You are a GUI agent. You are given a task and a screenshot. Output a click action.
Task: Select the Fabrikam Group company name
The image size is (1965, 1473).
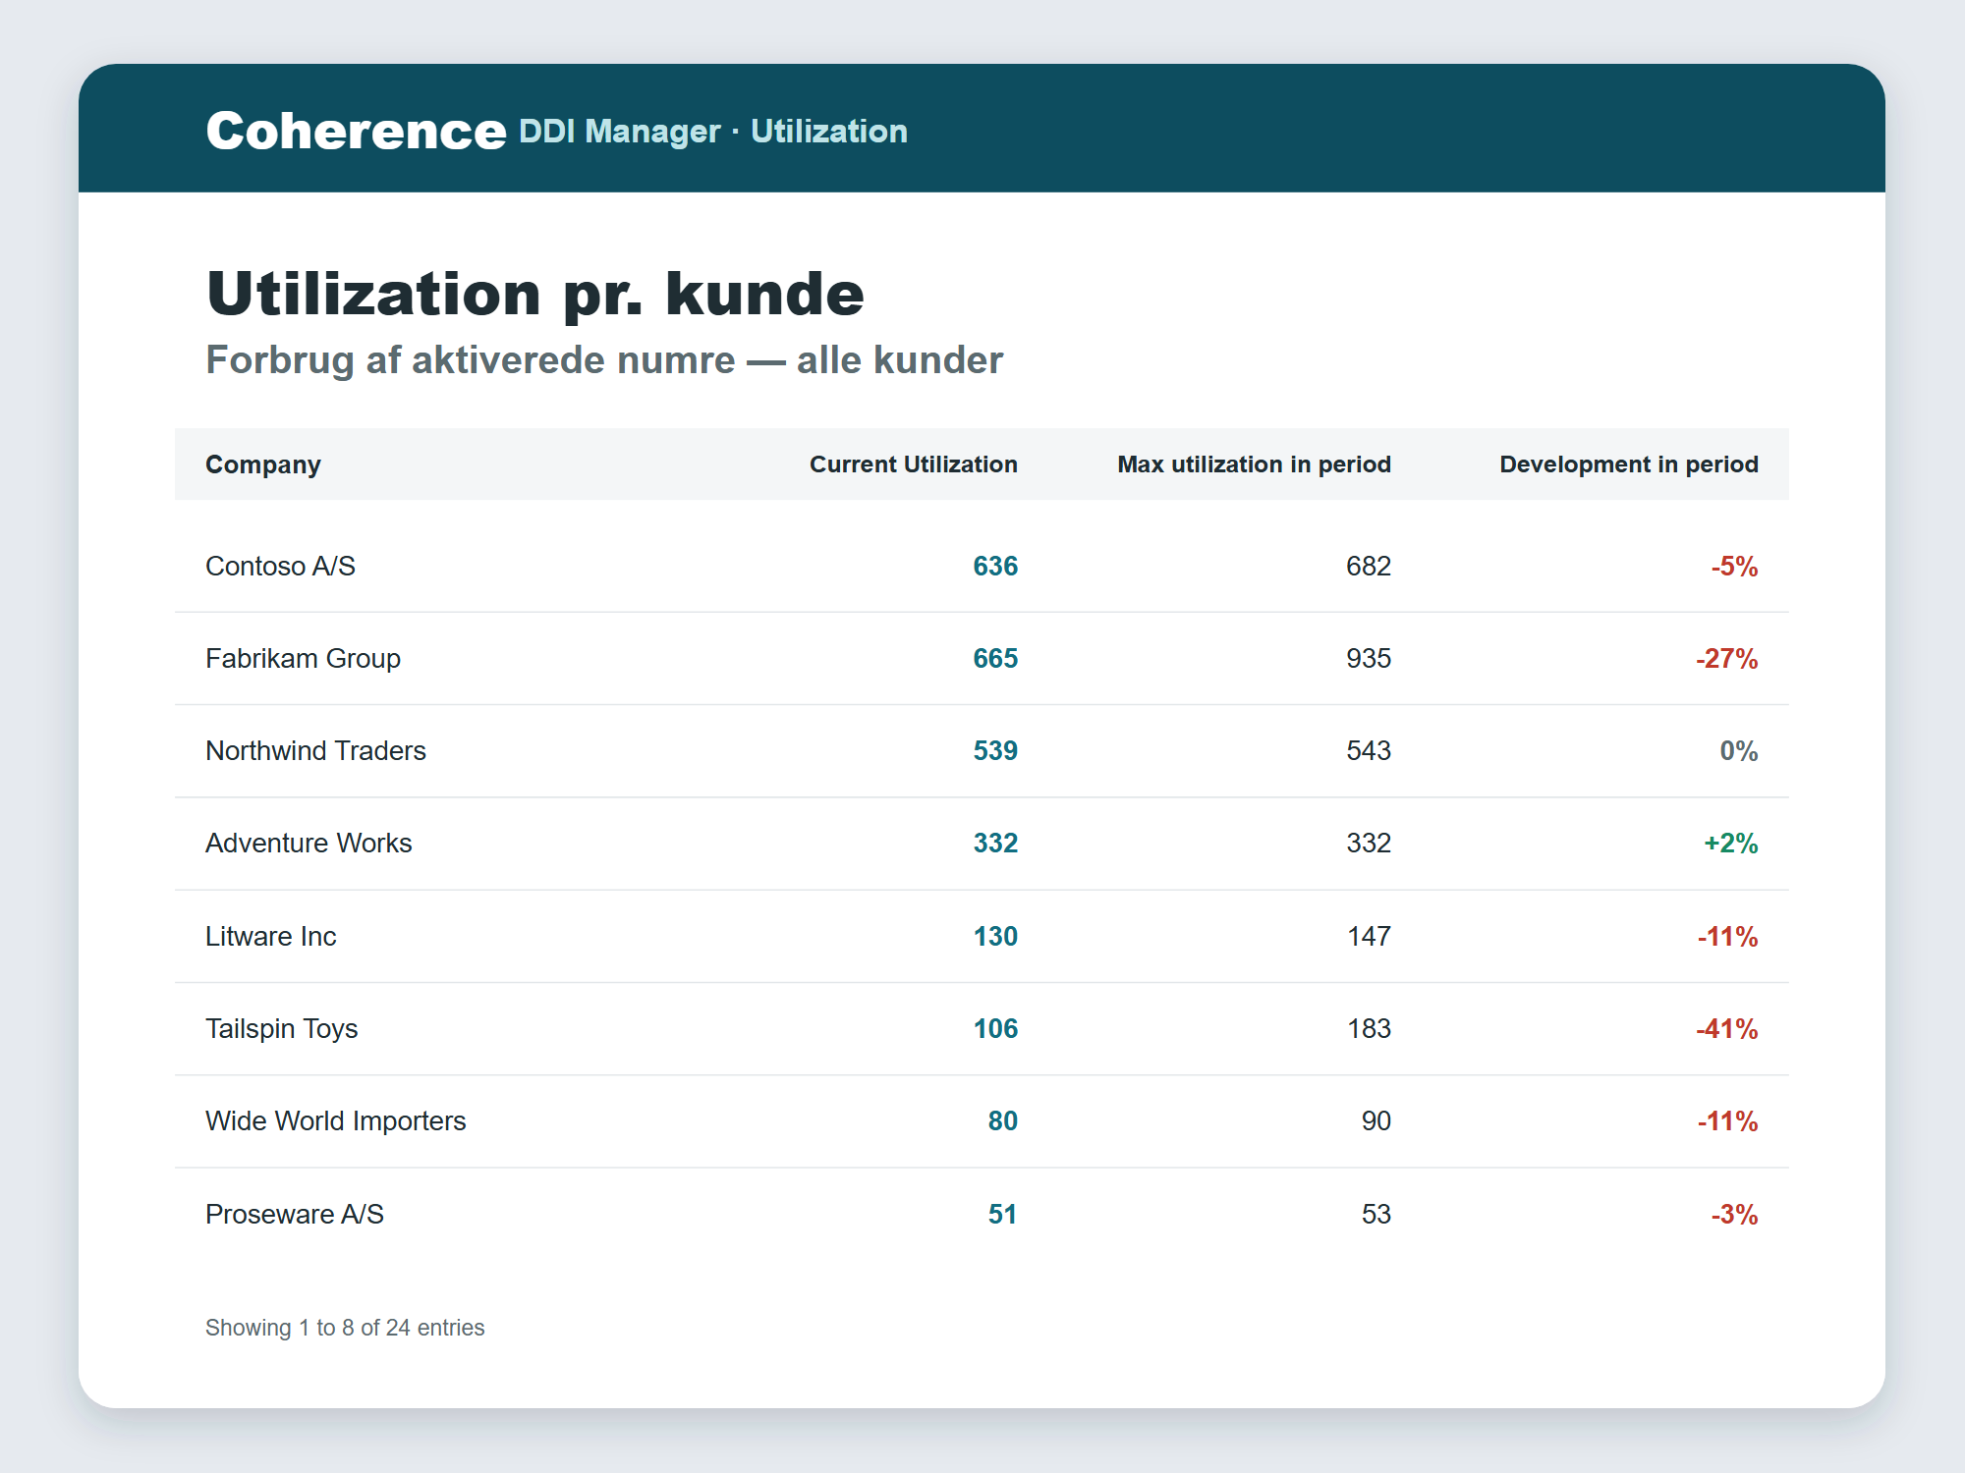[303, 659]
